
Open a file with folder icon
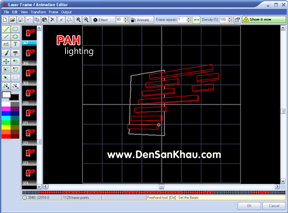13,20
